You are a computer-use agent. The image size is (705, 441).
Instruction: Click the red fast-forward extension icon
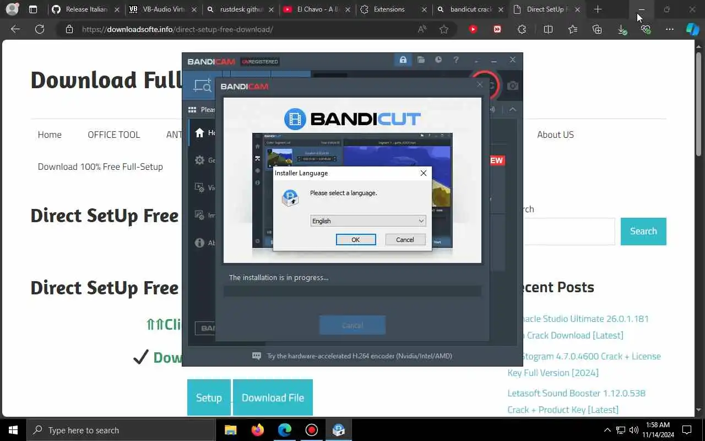point(497,29)
